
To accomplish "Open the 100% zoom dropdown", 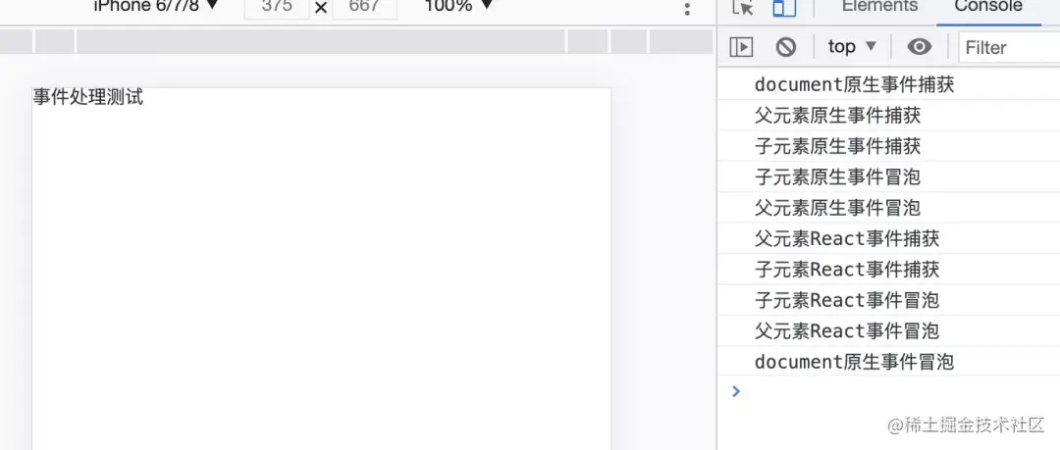I will pyautogui.click(x=458, y=6).
